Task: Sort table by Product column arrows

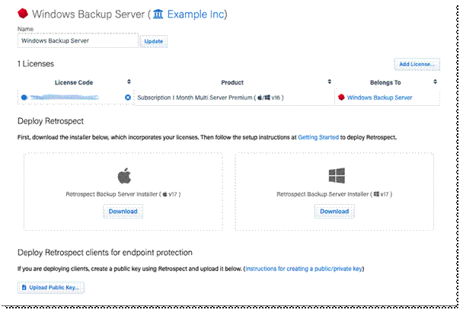Action: (x=330, y=81)
